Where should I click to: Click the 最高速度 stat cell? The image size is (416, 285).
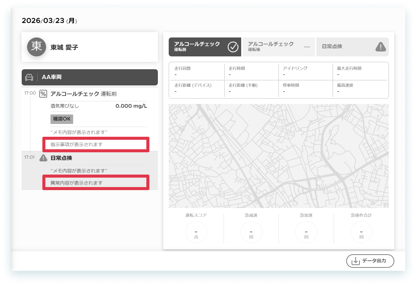(x=360, y=89)
